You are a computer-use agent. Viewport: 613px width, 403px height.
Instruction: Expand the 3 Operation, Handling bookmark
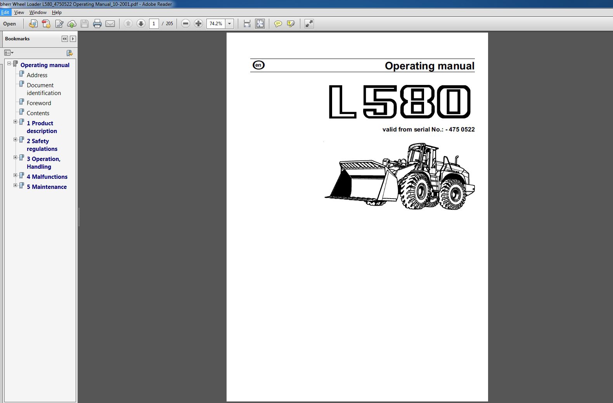click(16, 157)
